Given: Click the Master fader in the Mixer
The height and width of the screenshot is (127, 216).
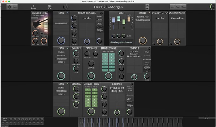Looking at the screenshot, I should [x=129, y=19].
